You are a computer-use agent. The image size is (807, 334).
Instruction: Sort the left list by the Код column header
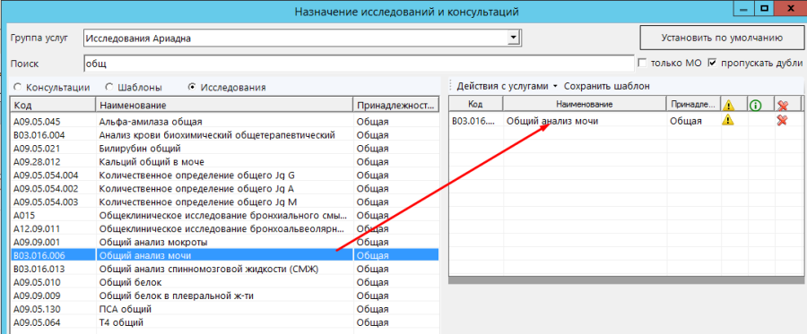(x=53, y=105)
